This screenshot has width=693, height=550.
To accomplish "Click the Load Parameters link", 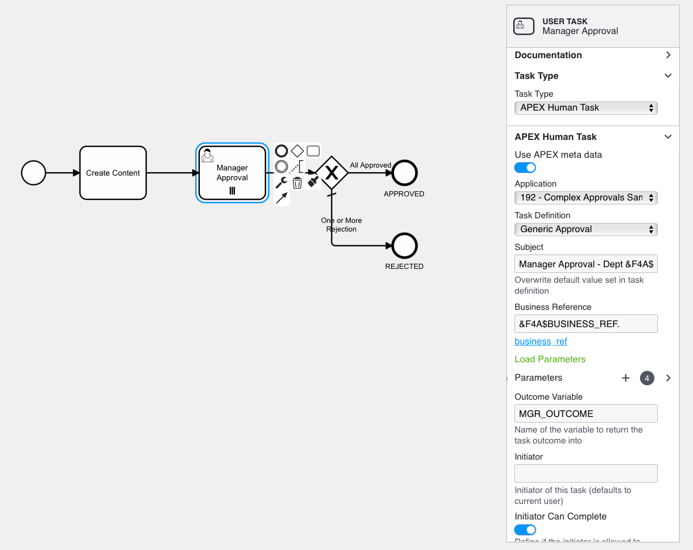I will 550,359.
